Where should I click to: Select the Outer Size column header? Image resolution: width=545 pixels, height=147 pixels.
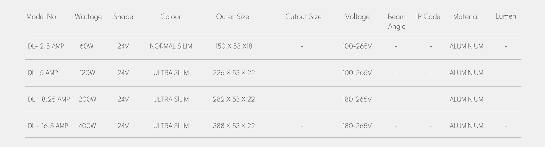pos(233,17)
